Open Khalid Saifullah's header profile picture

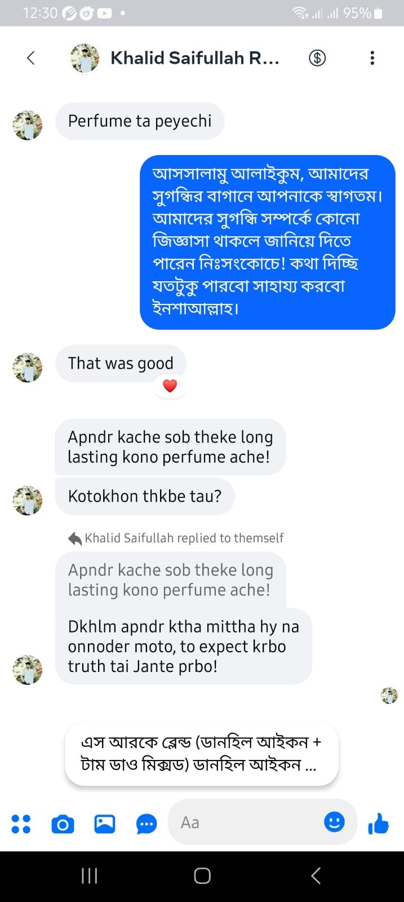[x=85, y=58]
